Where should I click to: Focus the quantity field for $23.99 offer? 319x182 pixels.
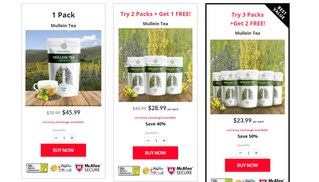(x=248, y=153)
